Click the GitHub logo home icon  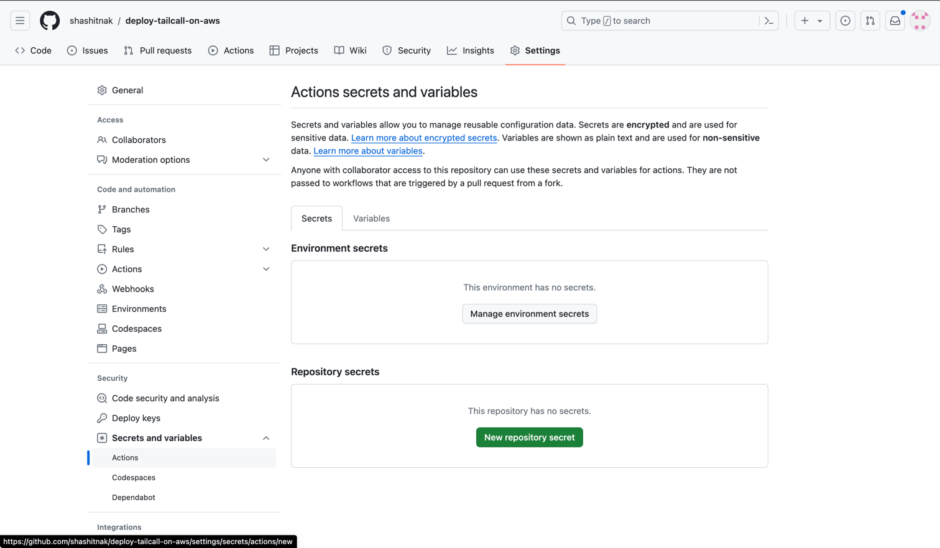(x=50, y=21)
